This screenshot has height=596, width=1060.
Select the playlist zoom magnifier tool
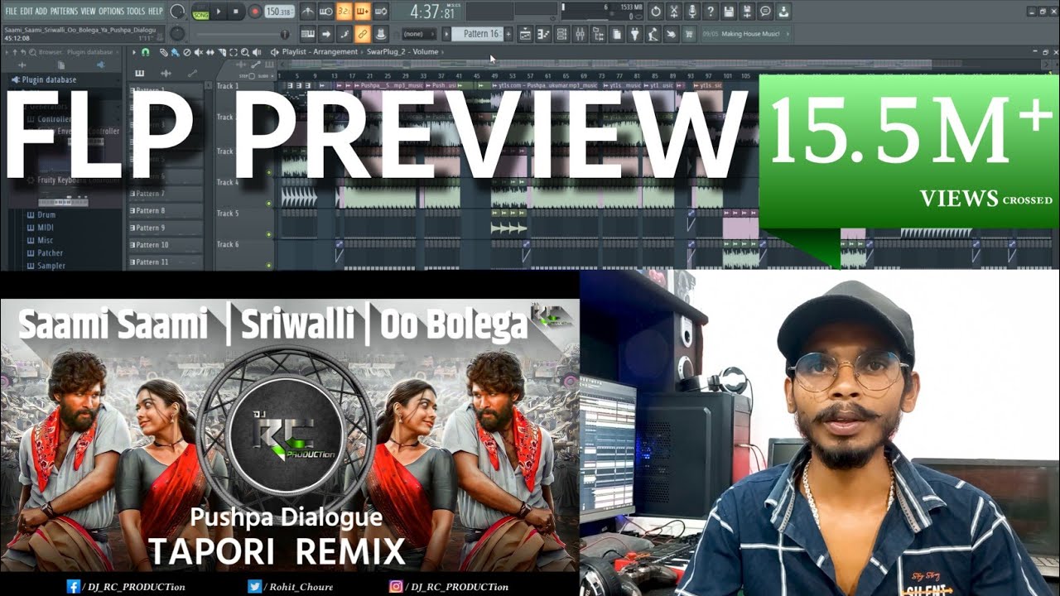[x=244, y=52]
